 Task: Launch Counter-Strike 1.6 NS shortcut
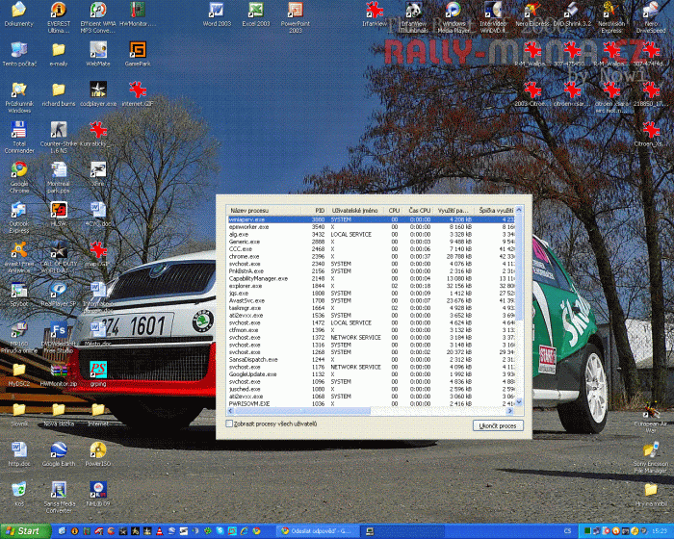point(58,130)
